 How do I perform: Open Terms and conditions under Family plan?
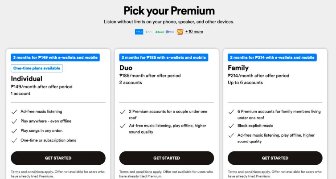pyautogui.click(x=249, y=172)
